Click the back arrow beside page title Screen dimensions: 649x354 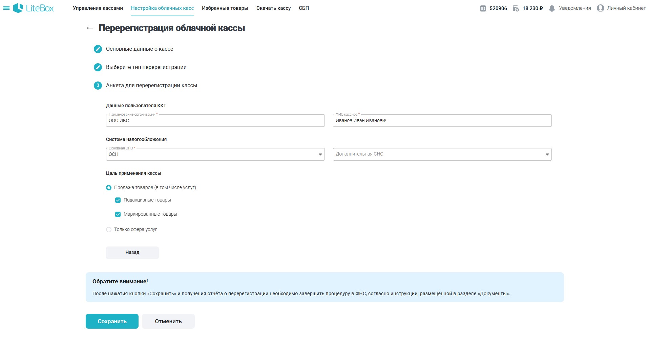pyautogui.click(x=90, y=28)
